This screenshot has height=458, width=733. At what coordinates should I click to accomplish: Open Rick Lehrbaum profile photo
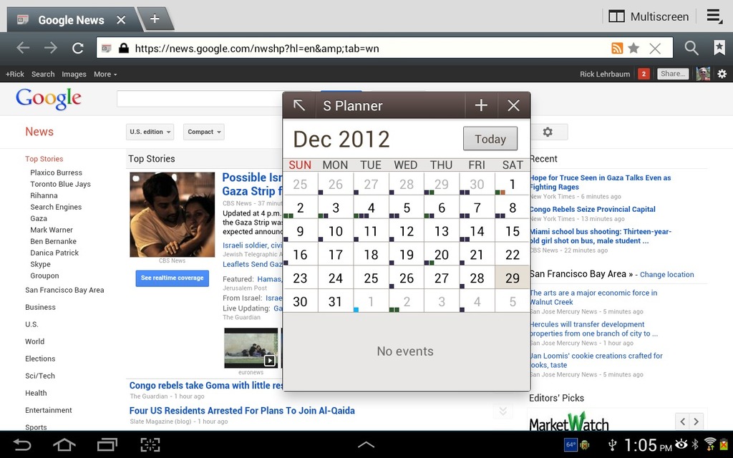[x=703, y=74]
